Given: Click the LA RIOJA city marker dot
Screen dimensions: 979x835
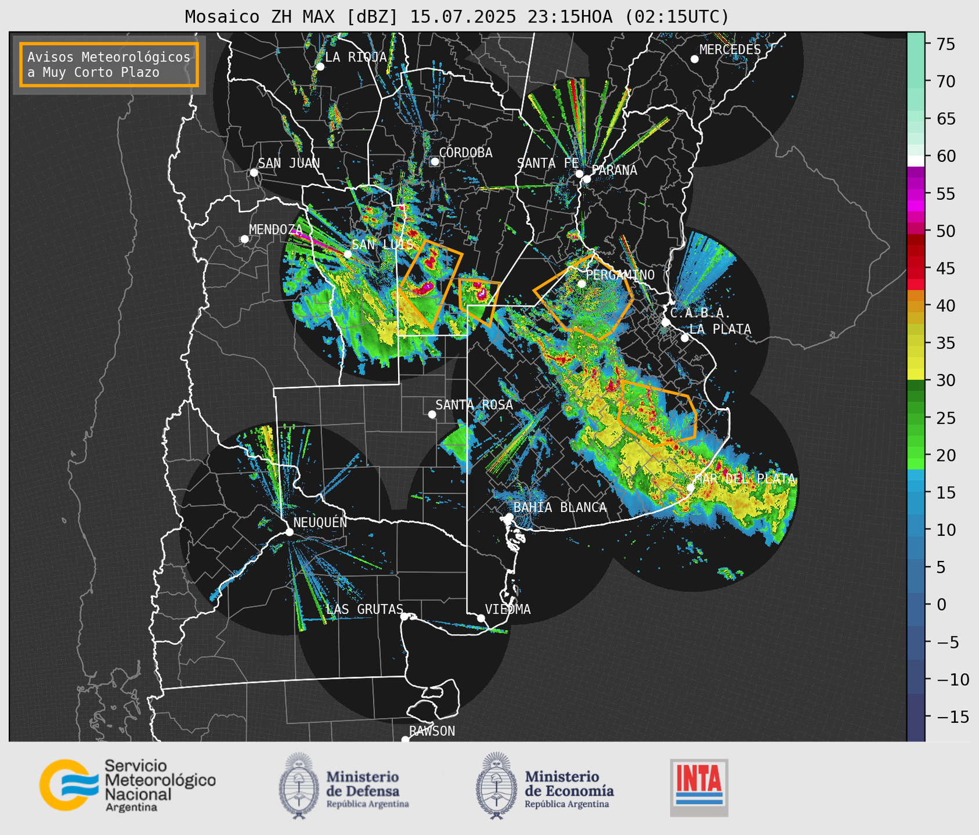Looking at the screenshot, I should pyautogui.click(x=320, y=67).
